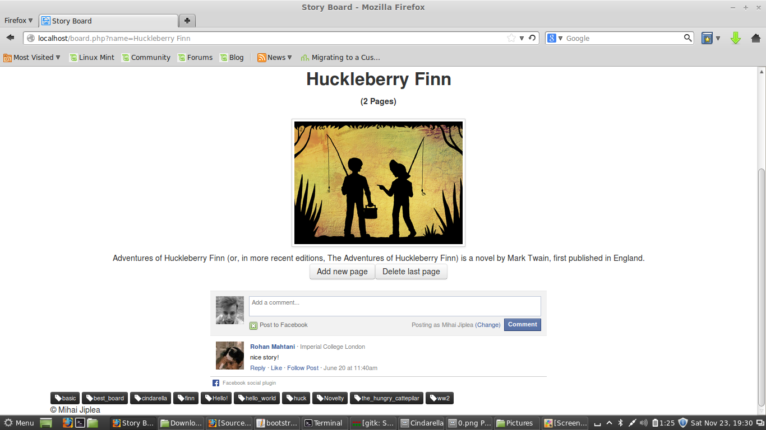Screen dimensions: 766x430
Task: Select the the_hungry_cattepilar tag
Action: pyautogui.click(x=386, y=398)
